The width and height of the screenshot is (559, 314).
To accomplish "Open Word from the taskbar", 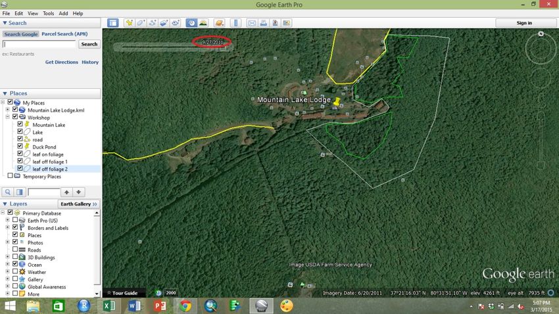I will (x=134, y=306).
